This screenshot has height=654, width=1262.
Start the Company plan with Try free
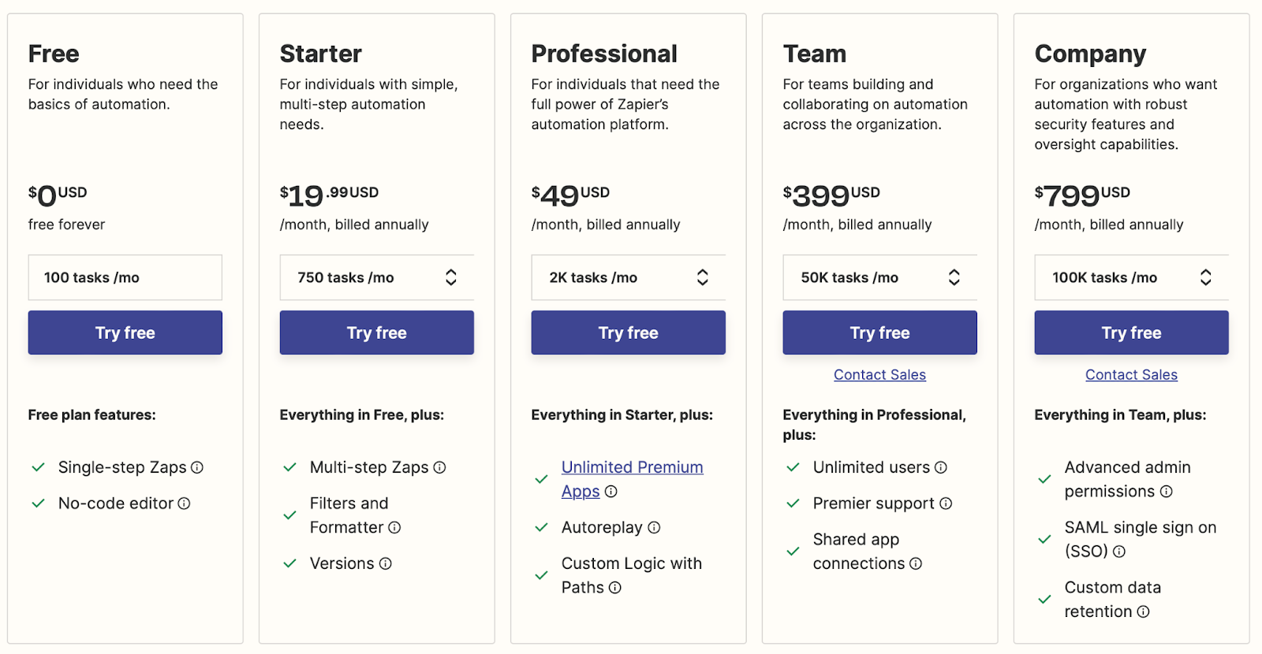(1132, 333)
